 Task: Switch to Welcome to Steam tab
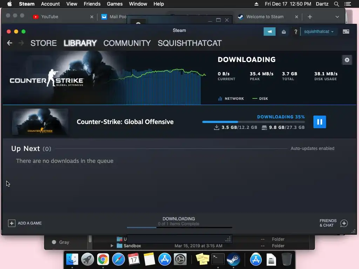pyautogui.click(x=265, y=17)
